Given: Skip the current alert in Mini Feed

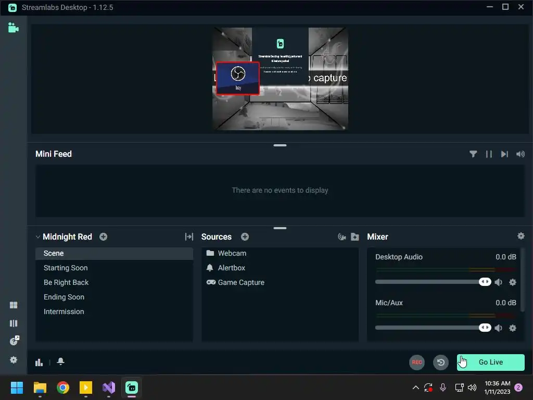Looking at the screenshot, I should pyautogui.click(x=504, y=154).
